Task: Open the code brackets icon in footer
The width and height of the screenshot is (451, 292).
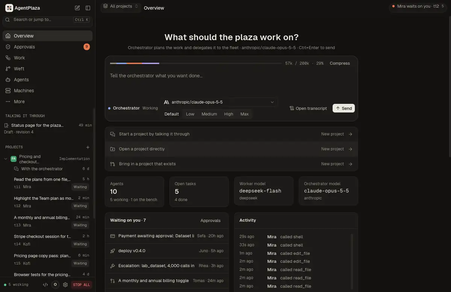Action: click(x=45, y=284)
